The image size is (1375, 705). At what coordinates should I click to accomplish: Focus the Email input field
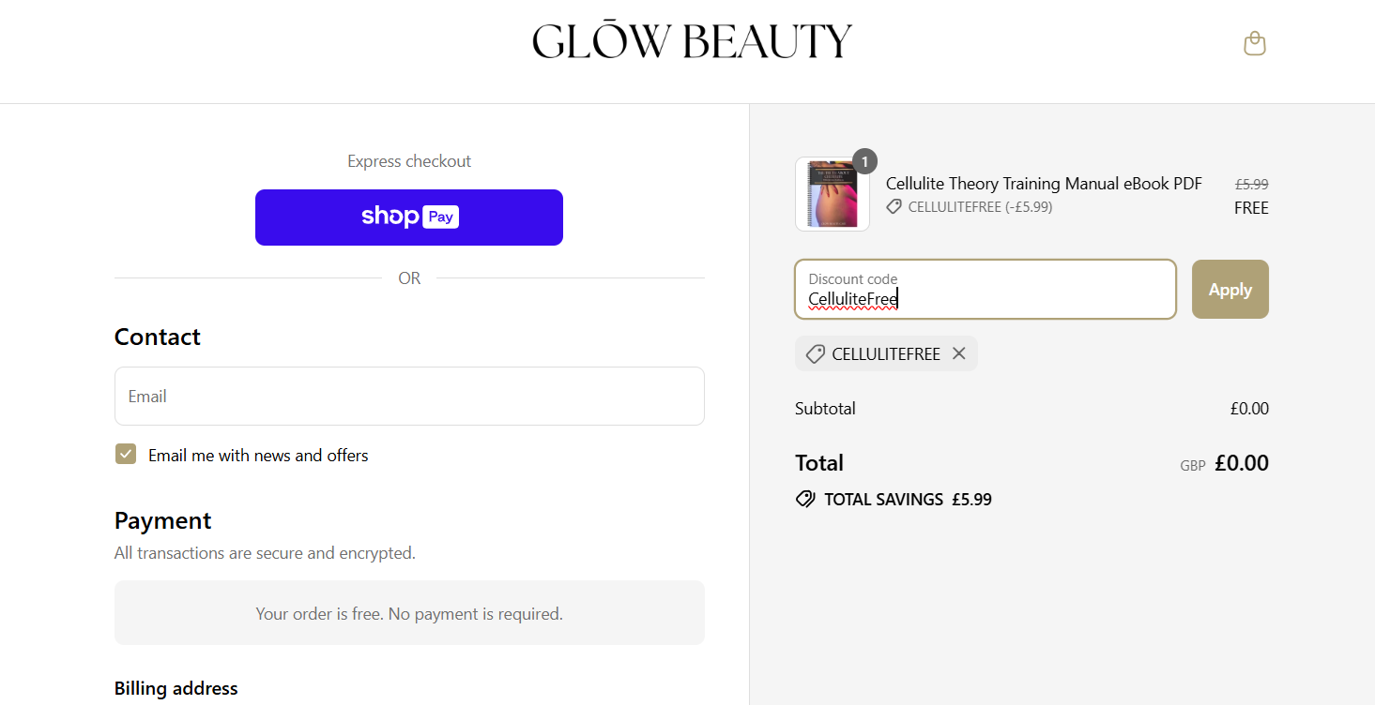click(x=409, y=396)
